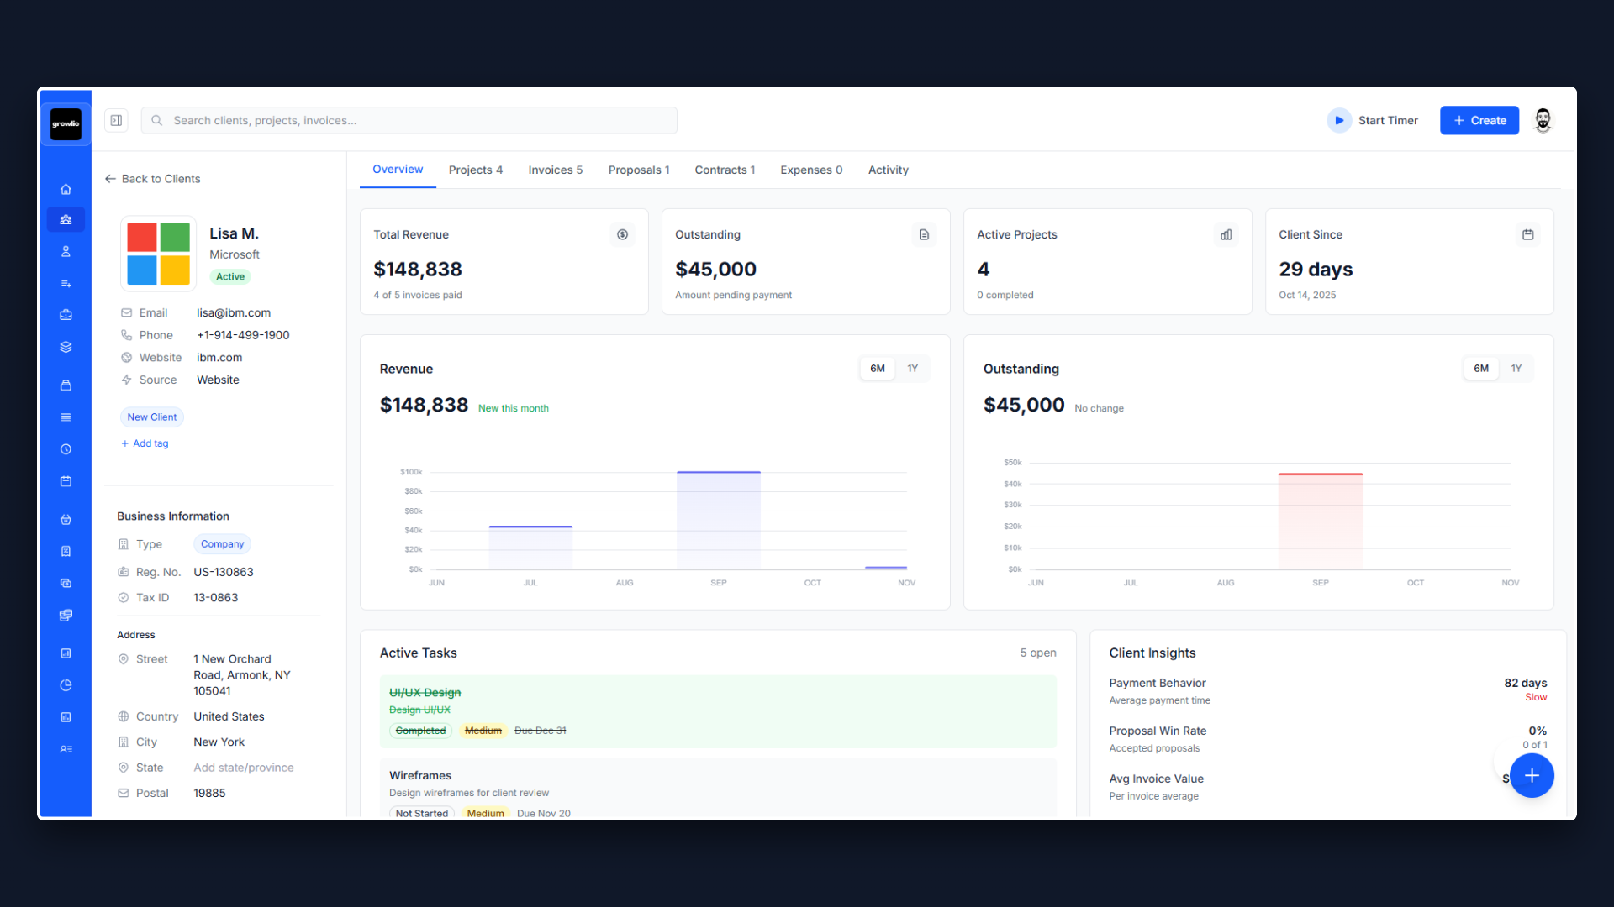The image size is (1614, 907).
Task: Open Projects via the briefcase sidebar icon
Action: (x=66, y=315)
